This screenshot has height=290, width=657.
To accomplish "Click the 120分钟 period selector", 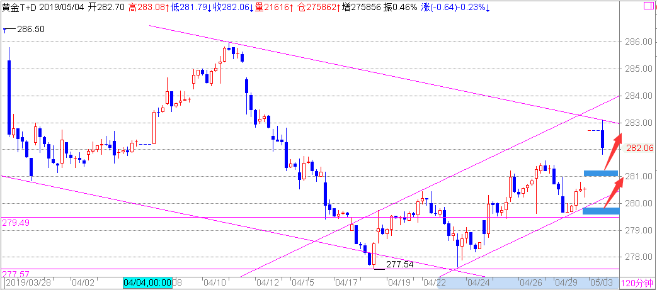I will pyautogui.click(x=637, y=282).
